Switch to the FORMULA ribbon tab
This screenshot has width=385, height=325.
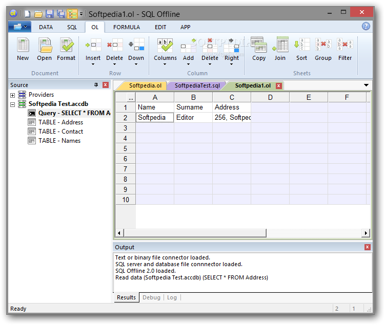coord(127,27)
